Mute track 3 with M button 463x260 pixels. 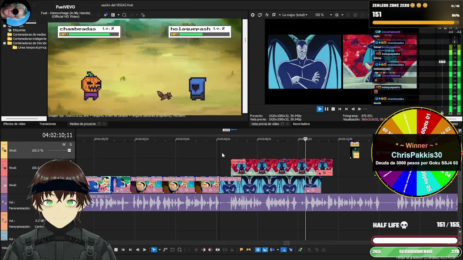click(64, 144)
